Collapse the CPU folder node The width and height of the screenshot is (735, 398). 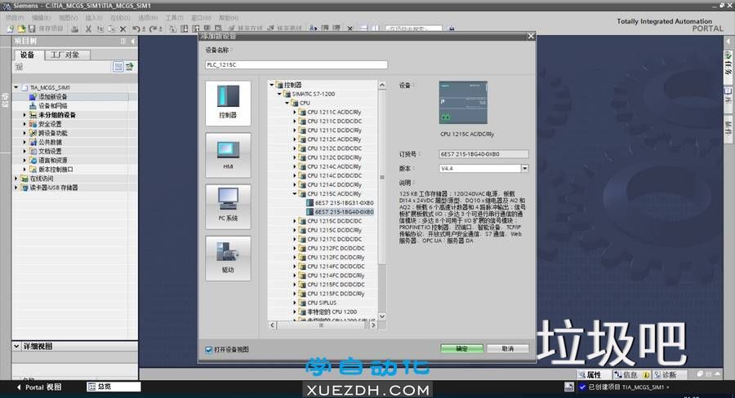click(287, 103)
